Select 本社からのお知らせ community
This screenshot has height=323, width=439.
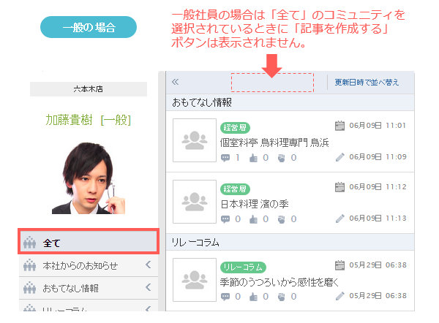89,265
